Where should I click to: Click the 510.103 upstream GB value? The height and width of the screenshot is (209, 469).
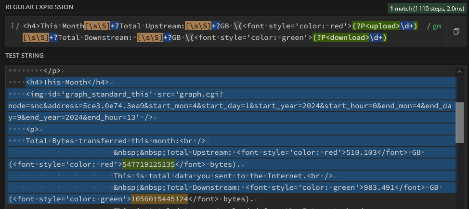coord(361,153)
